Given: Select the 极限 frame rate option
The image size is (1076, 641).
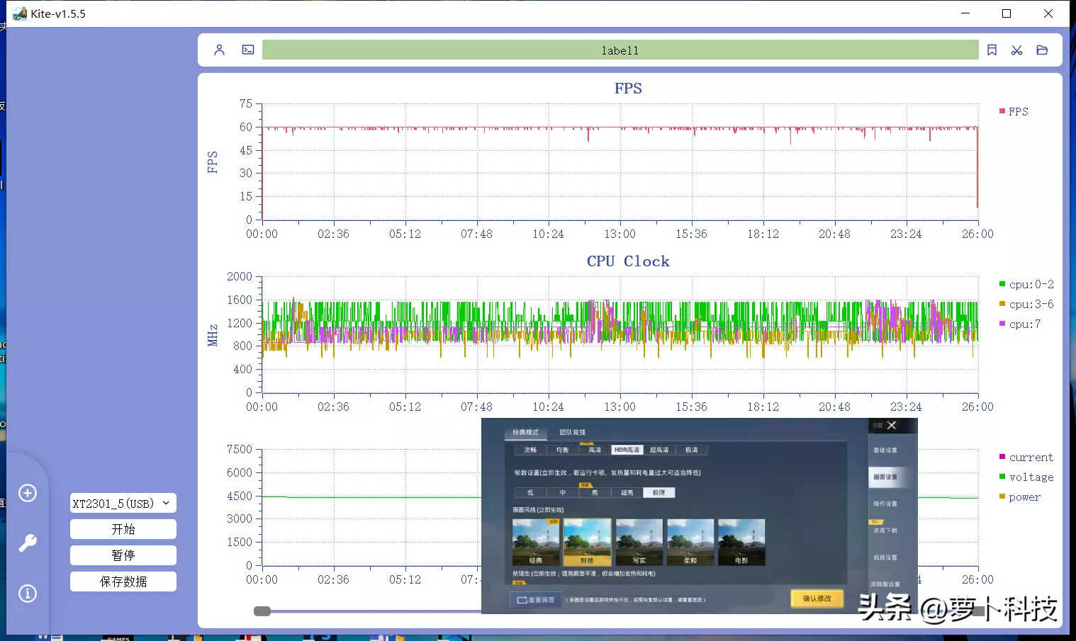Looking at the screenshot, I should point(659,493).
